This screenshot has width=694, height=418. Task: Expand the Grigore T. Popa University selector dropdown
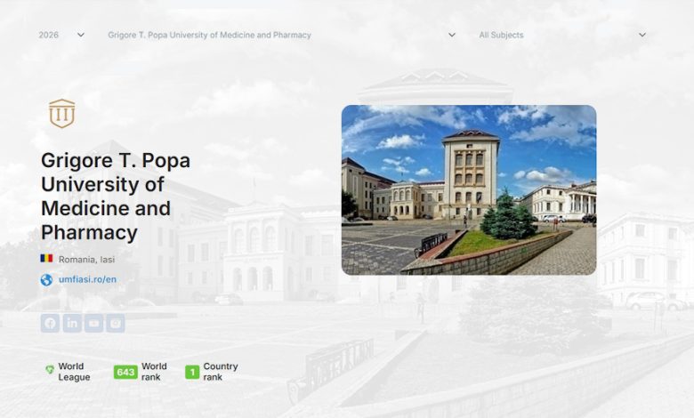pos(281,35)
